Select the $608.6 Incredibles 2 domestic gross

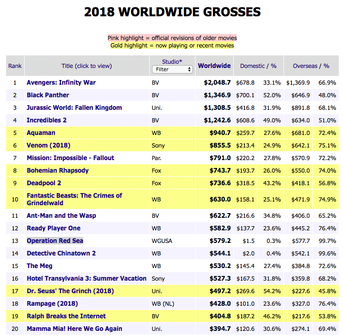245,121
